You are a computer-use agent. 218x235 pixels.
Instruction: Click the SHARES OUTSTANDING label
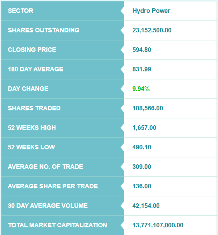click(x=44, y=30)
